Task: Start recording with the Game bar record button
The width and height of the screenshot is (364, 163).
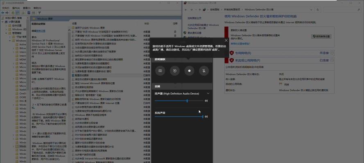Action: tap(190, 71)
